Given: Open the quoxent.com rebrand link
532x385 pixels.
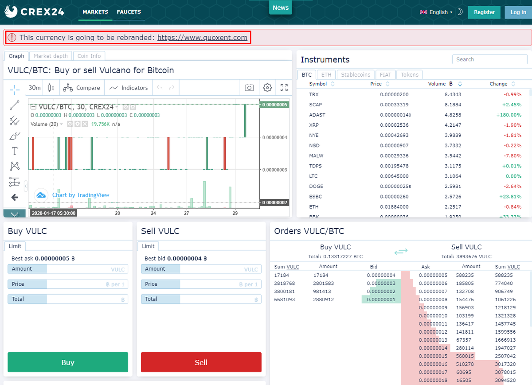Looking at the screenshot, I should click(202, 38).
